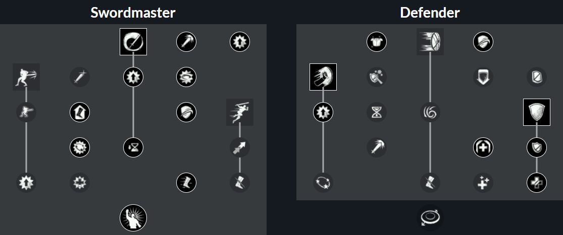This screenshot has height=235, width=563.
Task: Click the Swordmaster tree heading
Action: click(x=133, y=13)
